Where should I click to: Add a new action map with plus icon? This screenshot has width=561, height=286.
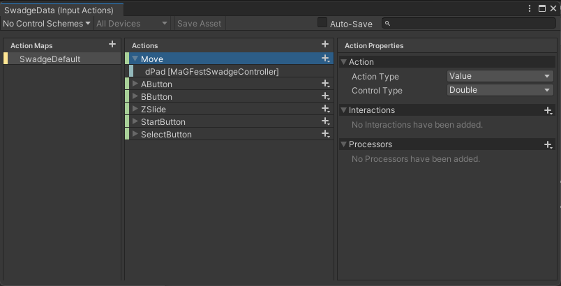(x=112, y=45)
